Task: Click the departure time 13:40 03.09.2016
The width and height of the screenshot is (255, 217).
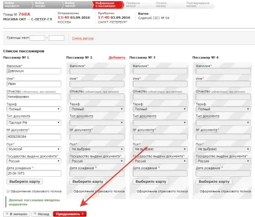Action: pos(74,17)
